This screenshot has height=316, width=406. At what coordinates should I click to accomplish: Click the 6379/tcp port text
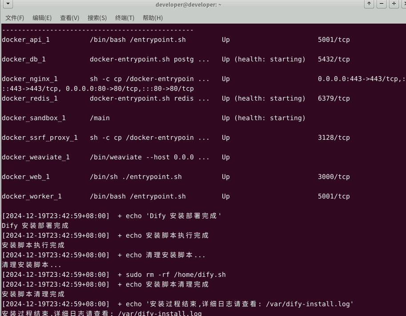click(334, 98)
